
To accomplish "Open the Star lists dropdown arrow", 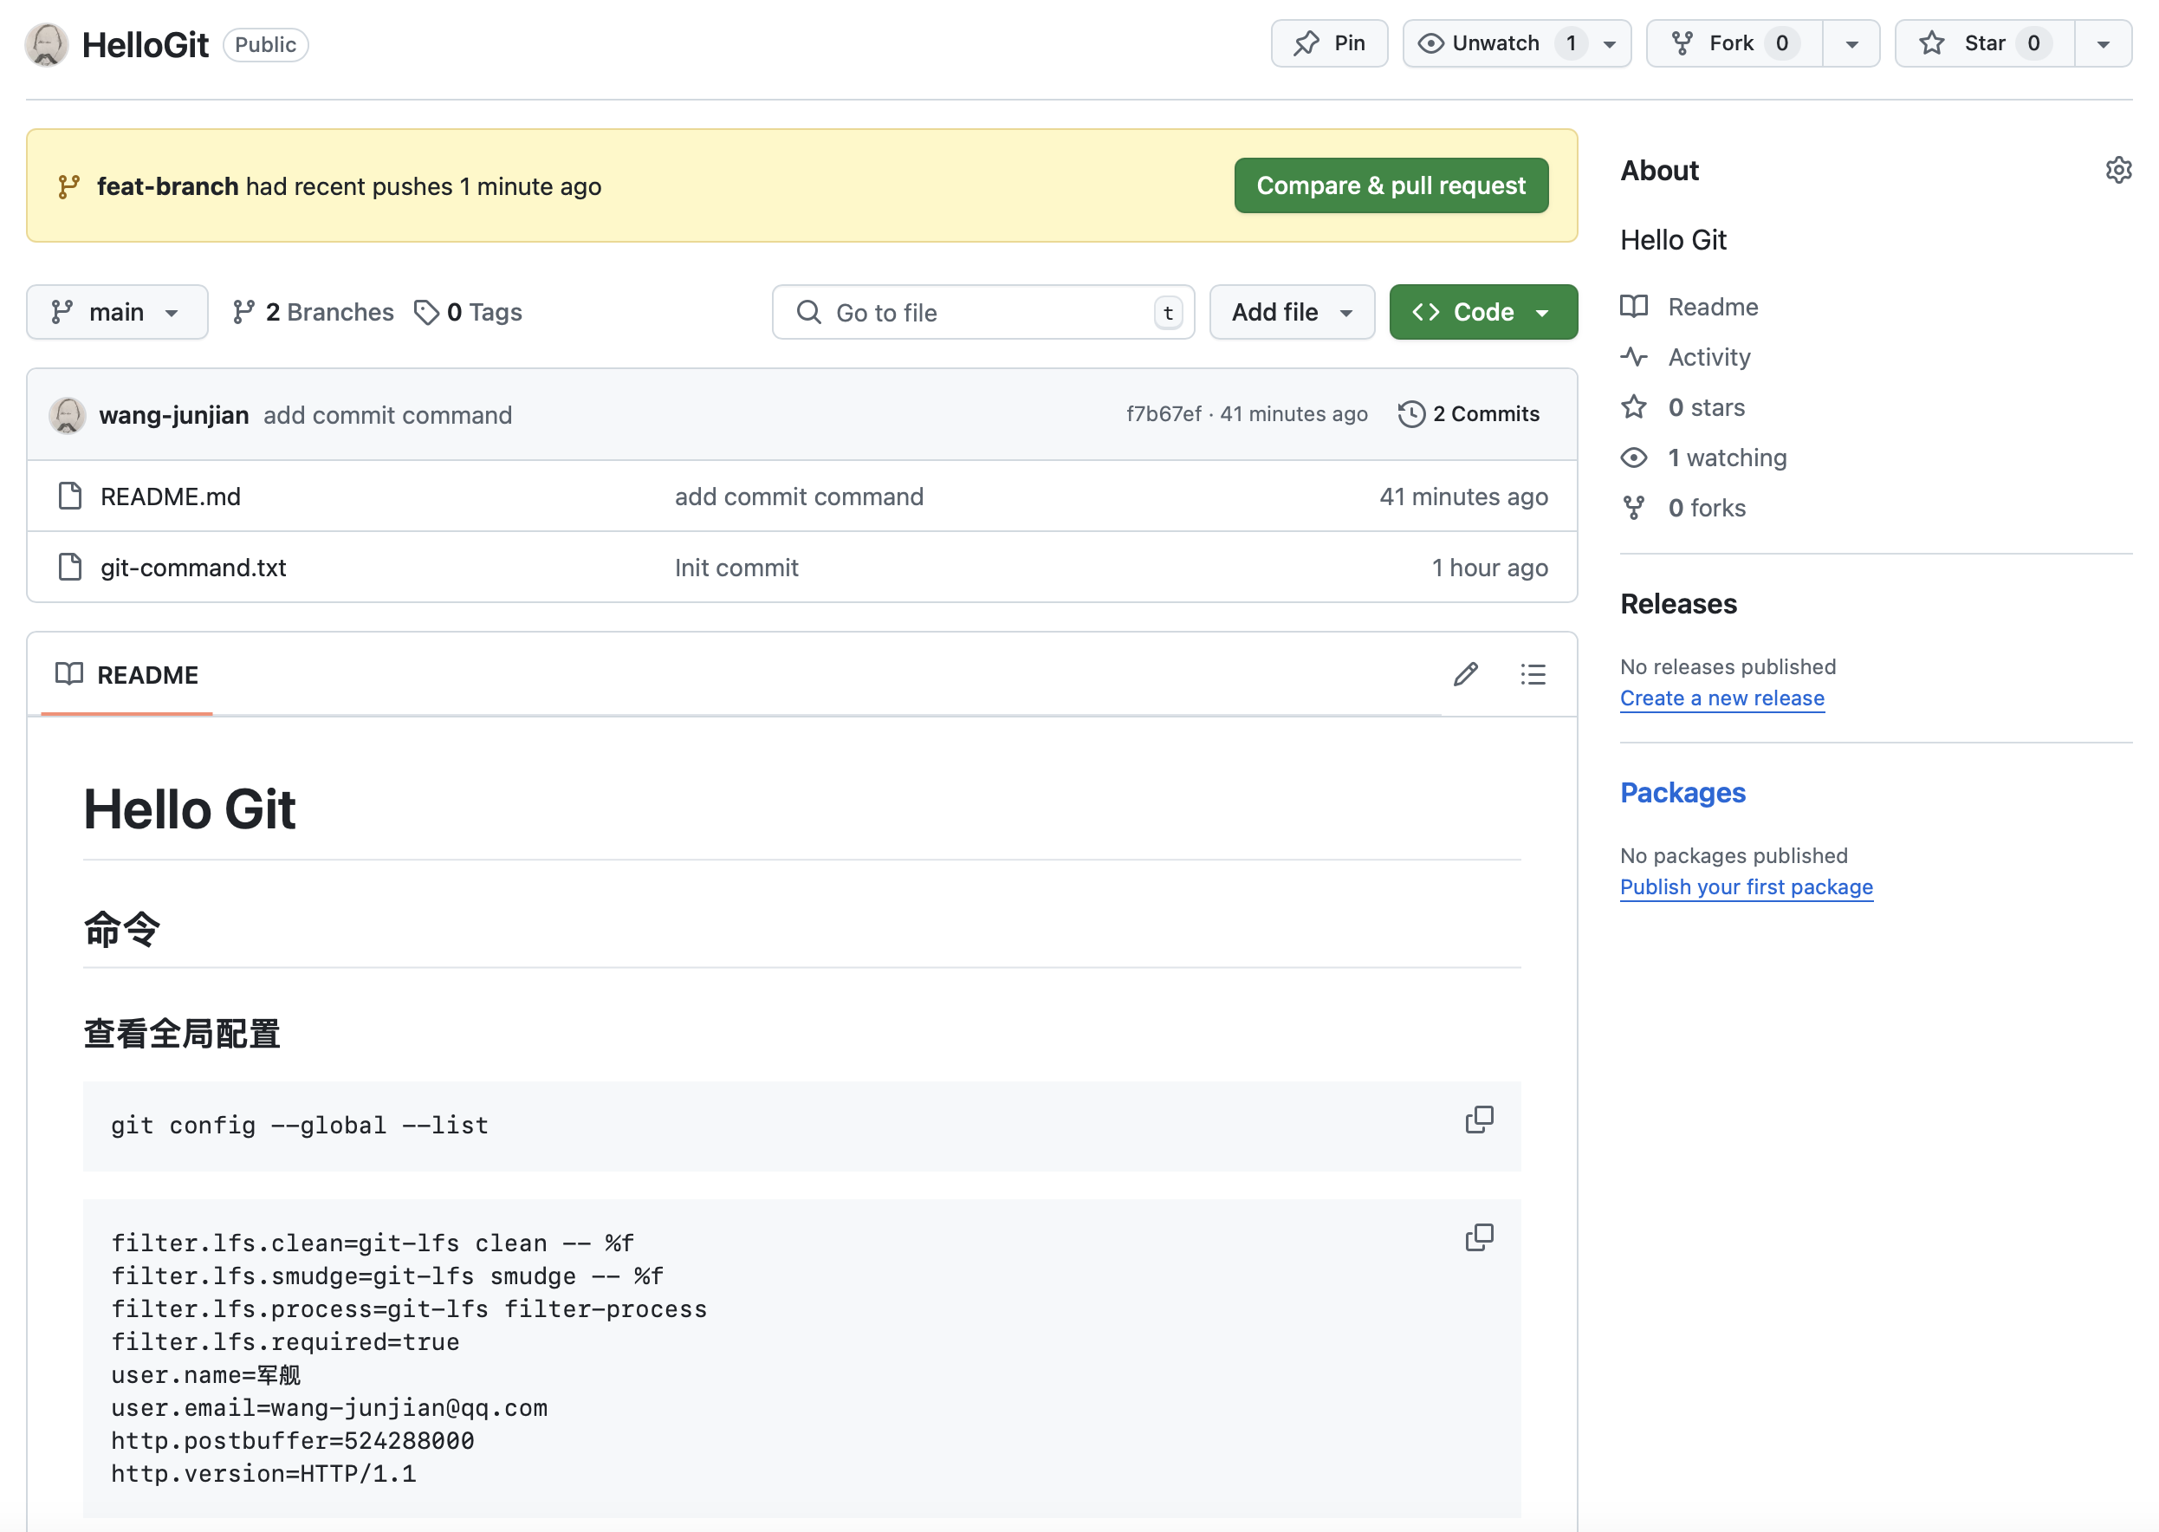I will coord(2103,43).
